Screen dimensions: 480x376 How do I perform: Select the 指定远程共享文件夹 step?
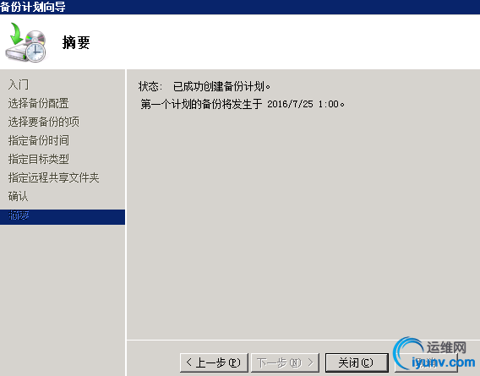53,177
